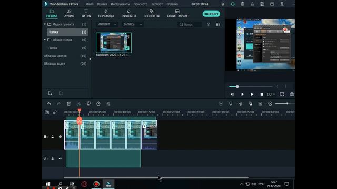Open the color correction palette tool
The image size is (337, 189).
(88, 104)
